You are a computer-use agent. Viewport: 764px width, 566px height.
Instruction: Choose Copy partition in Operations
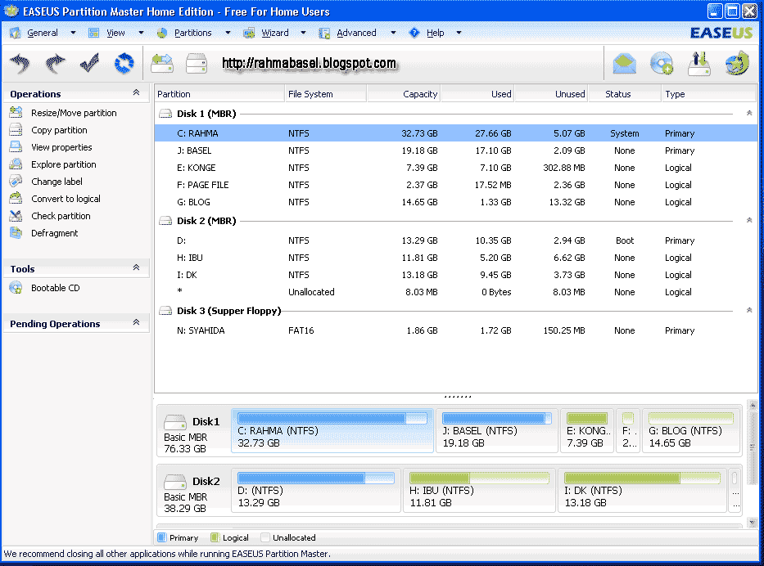tap(59, 130)
